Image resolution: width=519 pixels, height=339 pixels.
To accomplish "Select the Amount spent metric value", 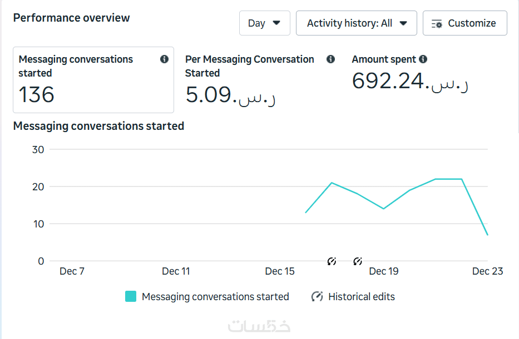I will click(410, 82).
